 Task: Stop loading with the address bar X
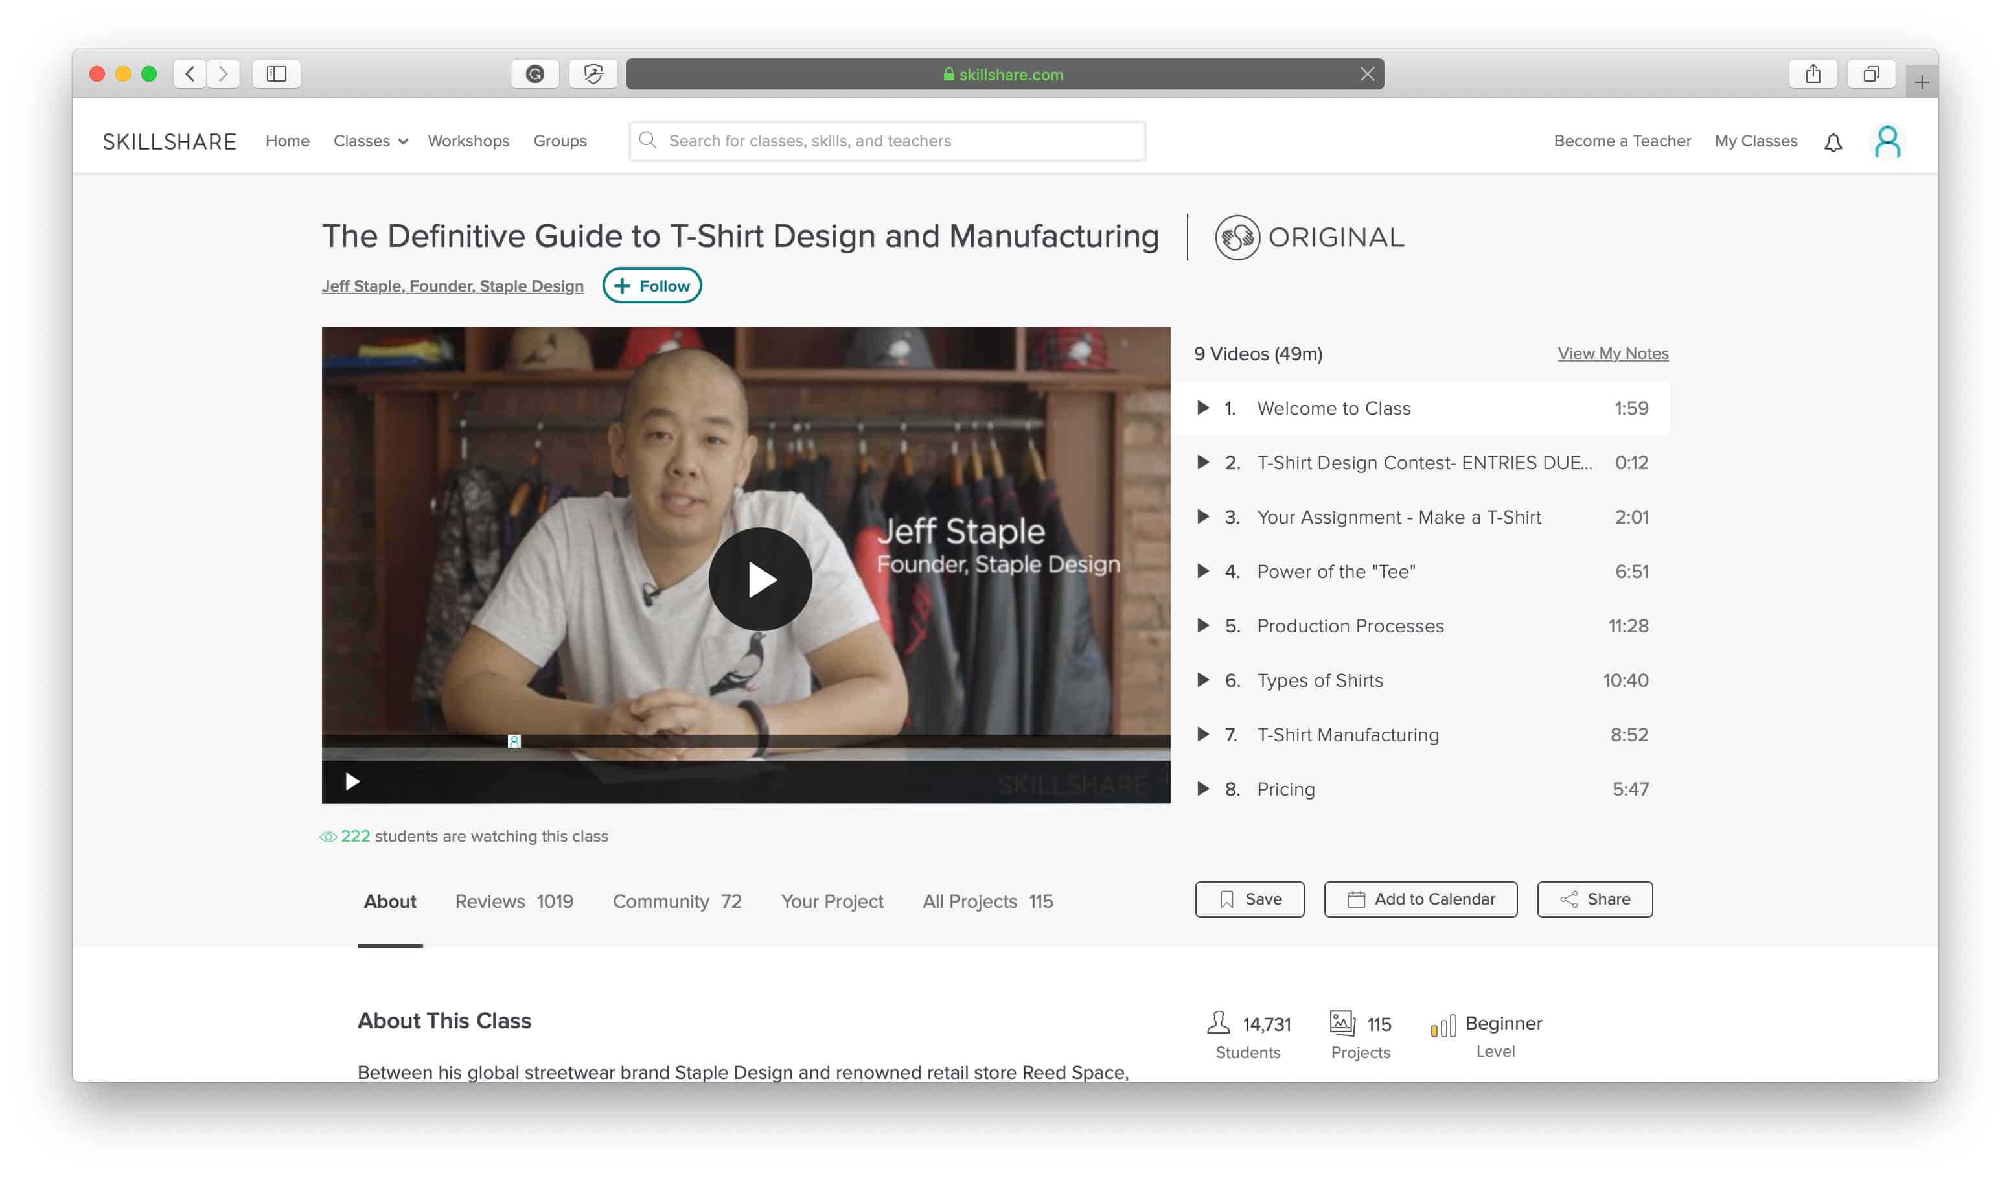coord(1367,75)
